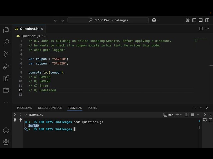
Task: Click line number 12 in the gutter
Action: coord(20,90)
